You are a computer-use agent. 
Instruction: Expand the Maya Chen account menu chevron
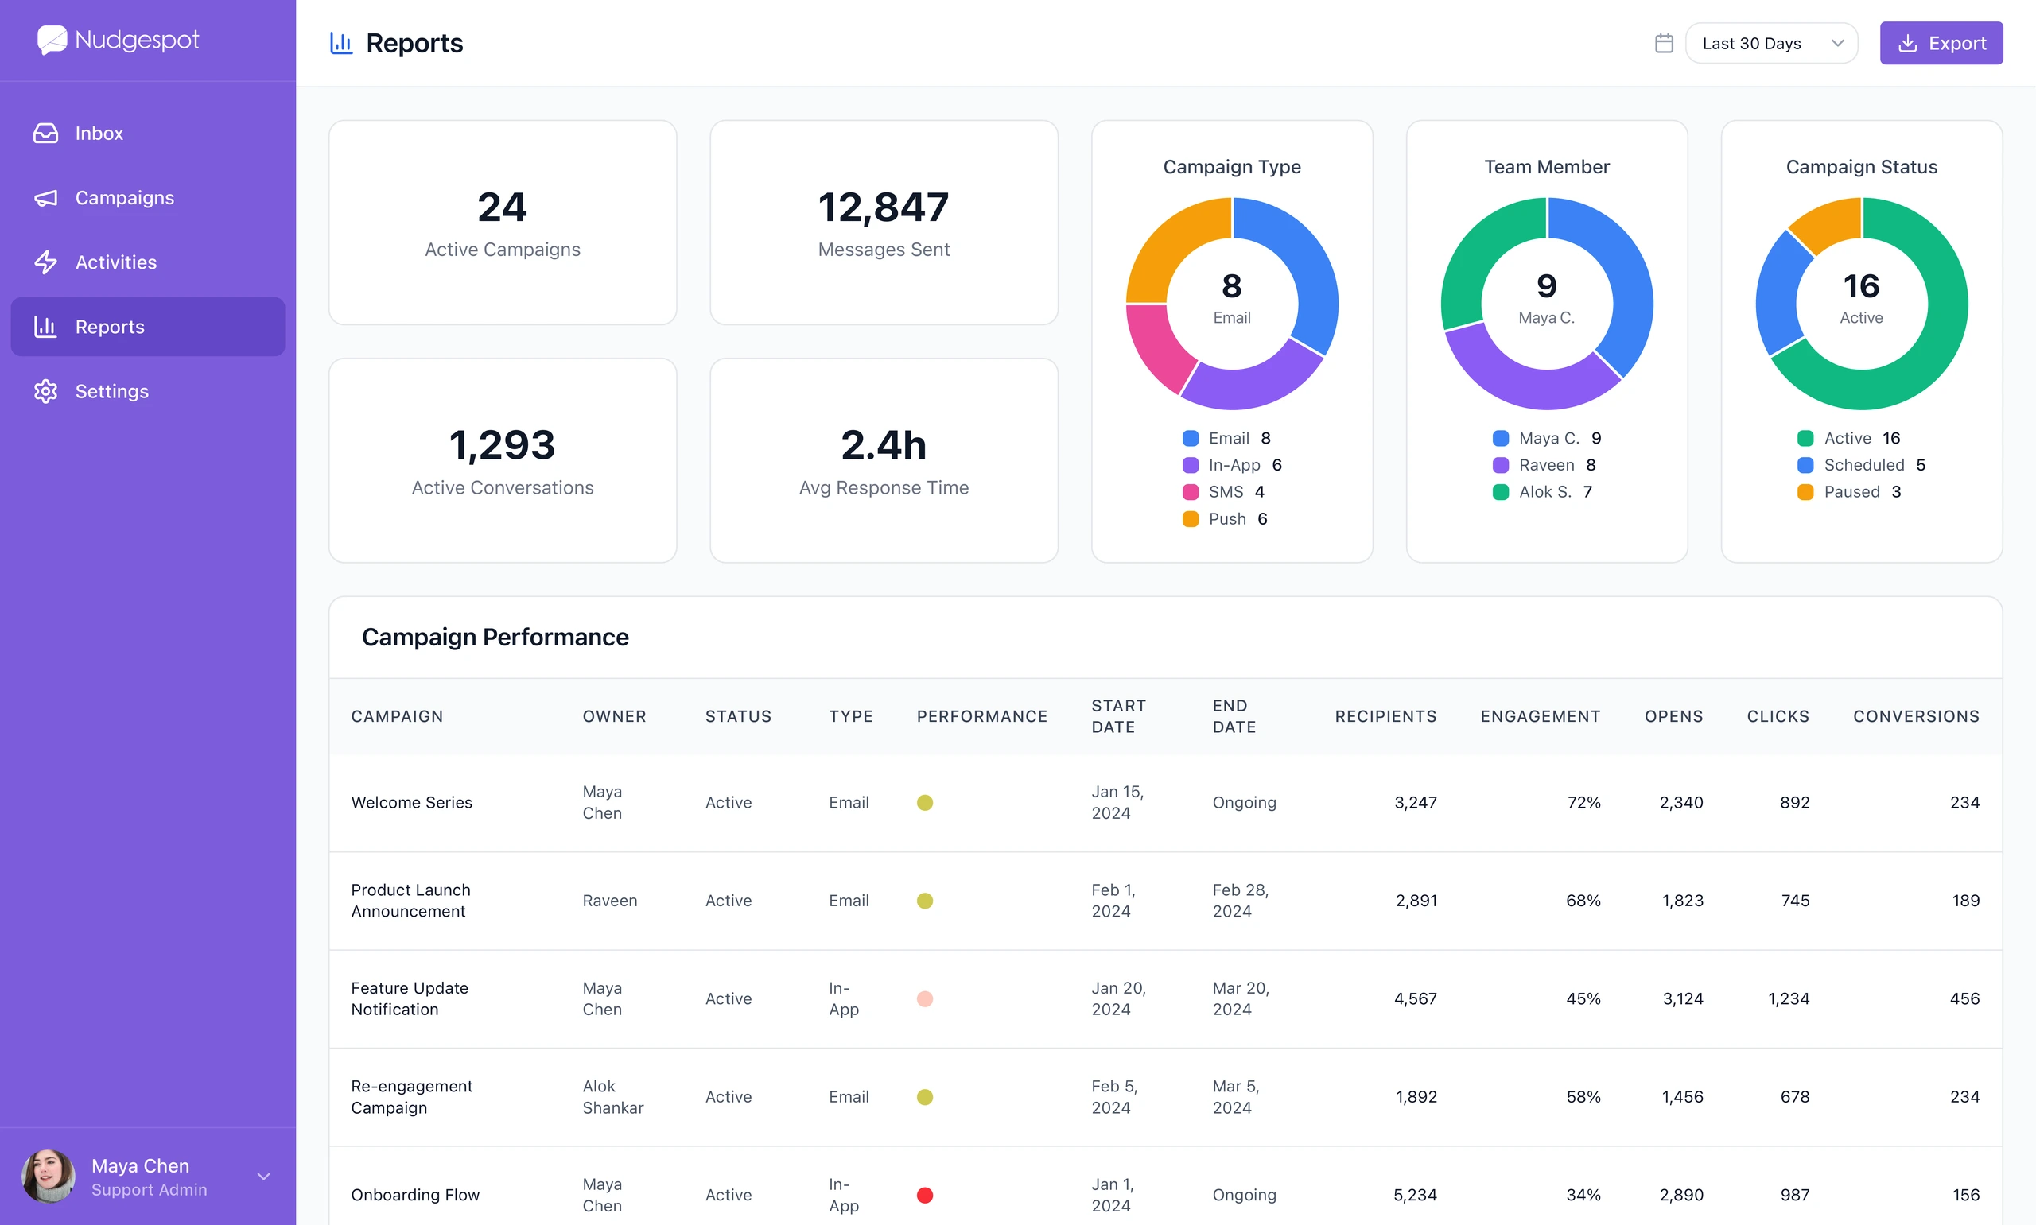point(263,1177)
